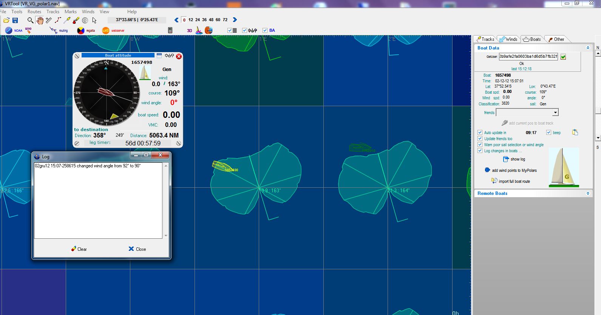Toggle the grid display checkbox
This screenshot has width=601, height=315.
pyautogui.click(x=230, y=30)
